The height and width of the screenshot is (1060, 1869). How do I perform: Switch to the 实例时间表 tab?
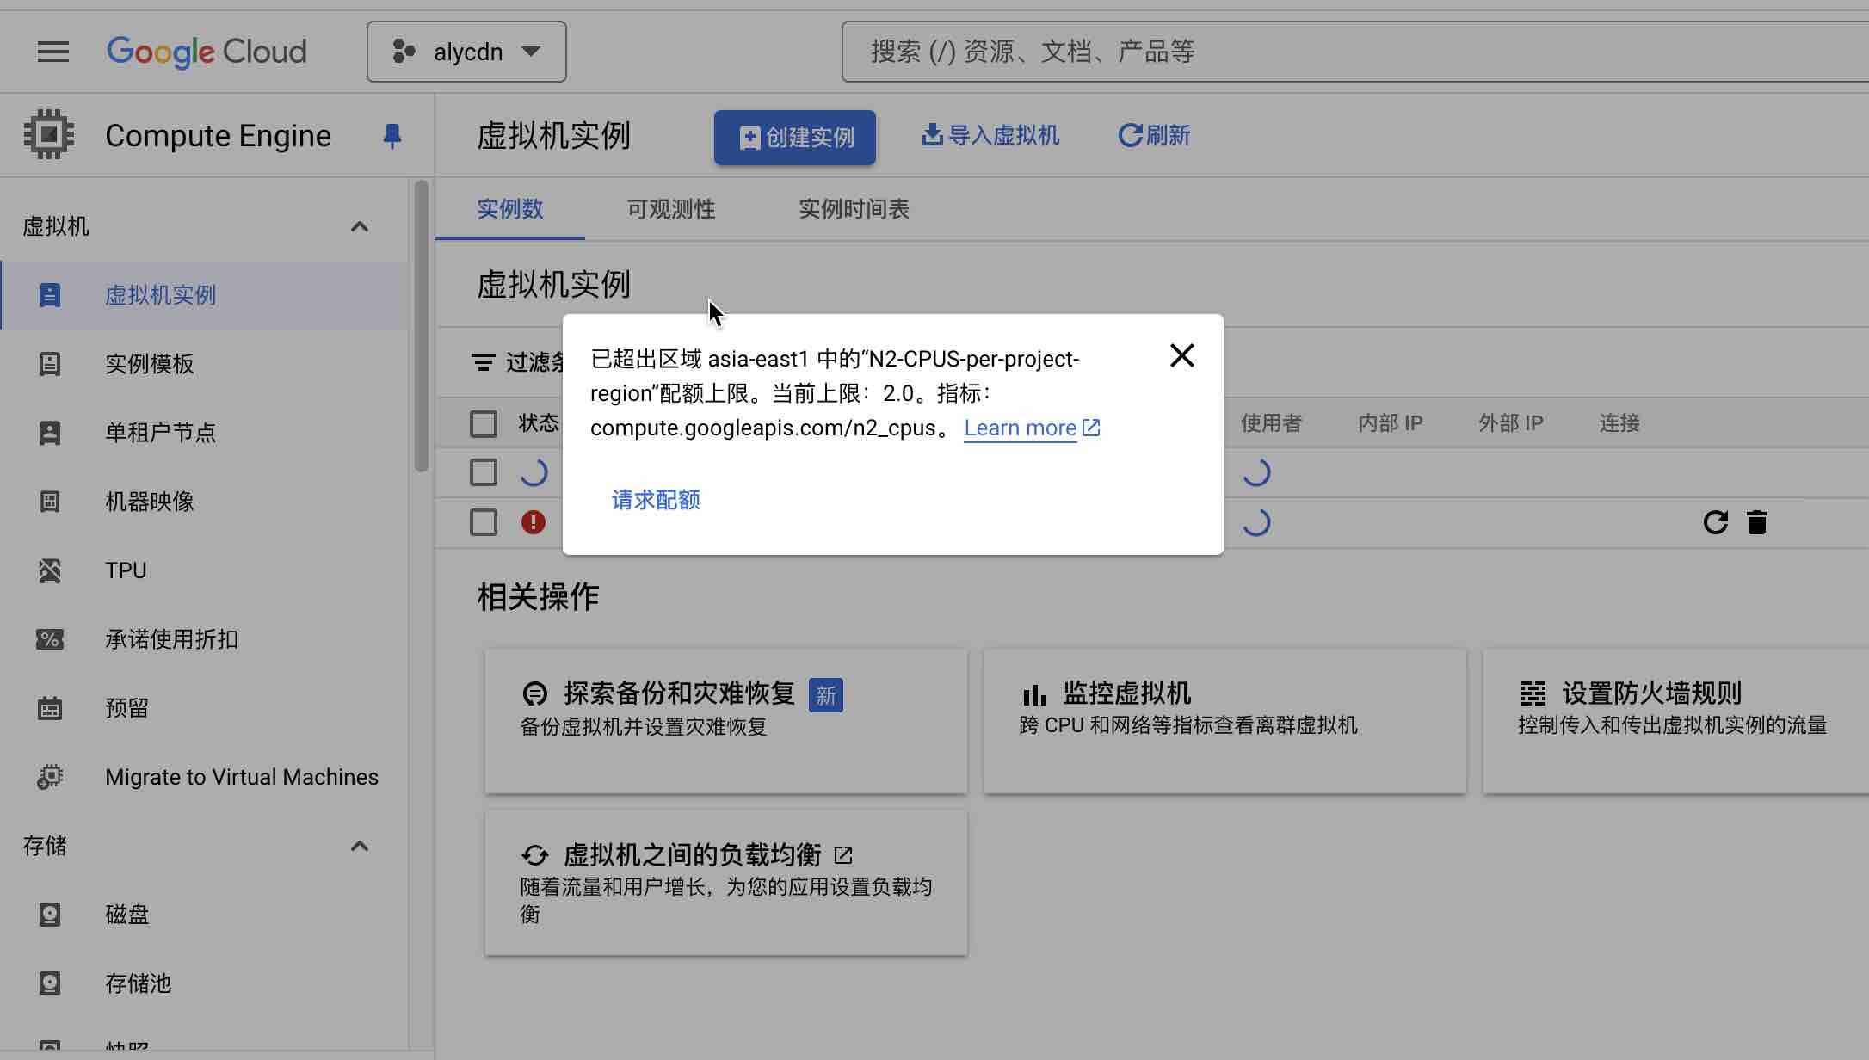coord(854,209)
